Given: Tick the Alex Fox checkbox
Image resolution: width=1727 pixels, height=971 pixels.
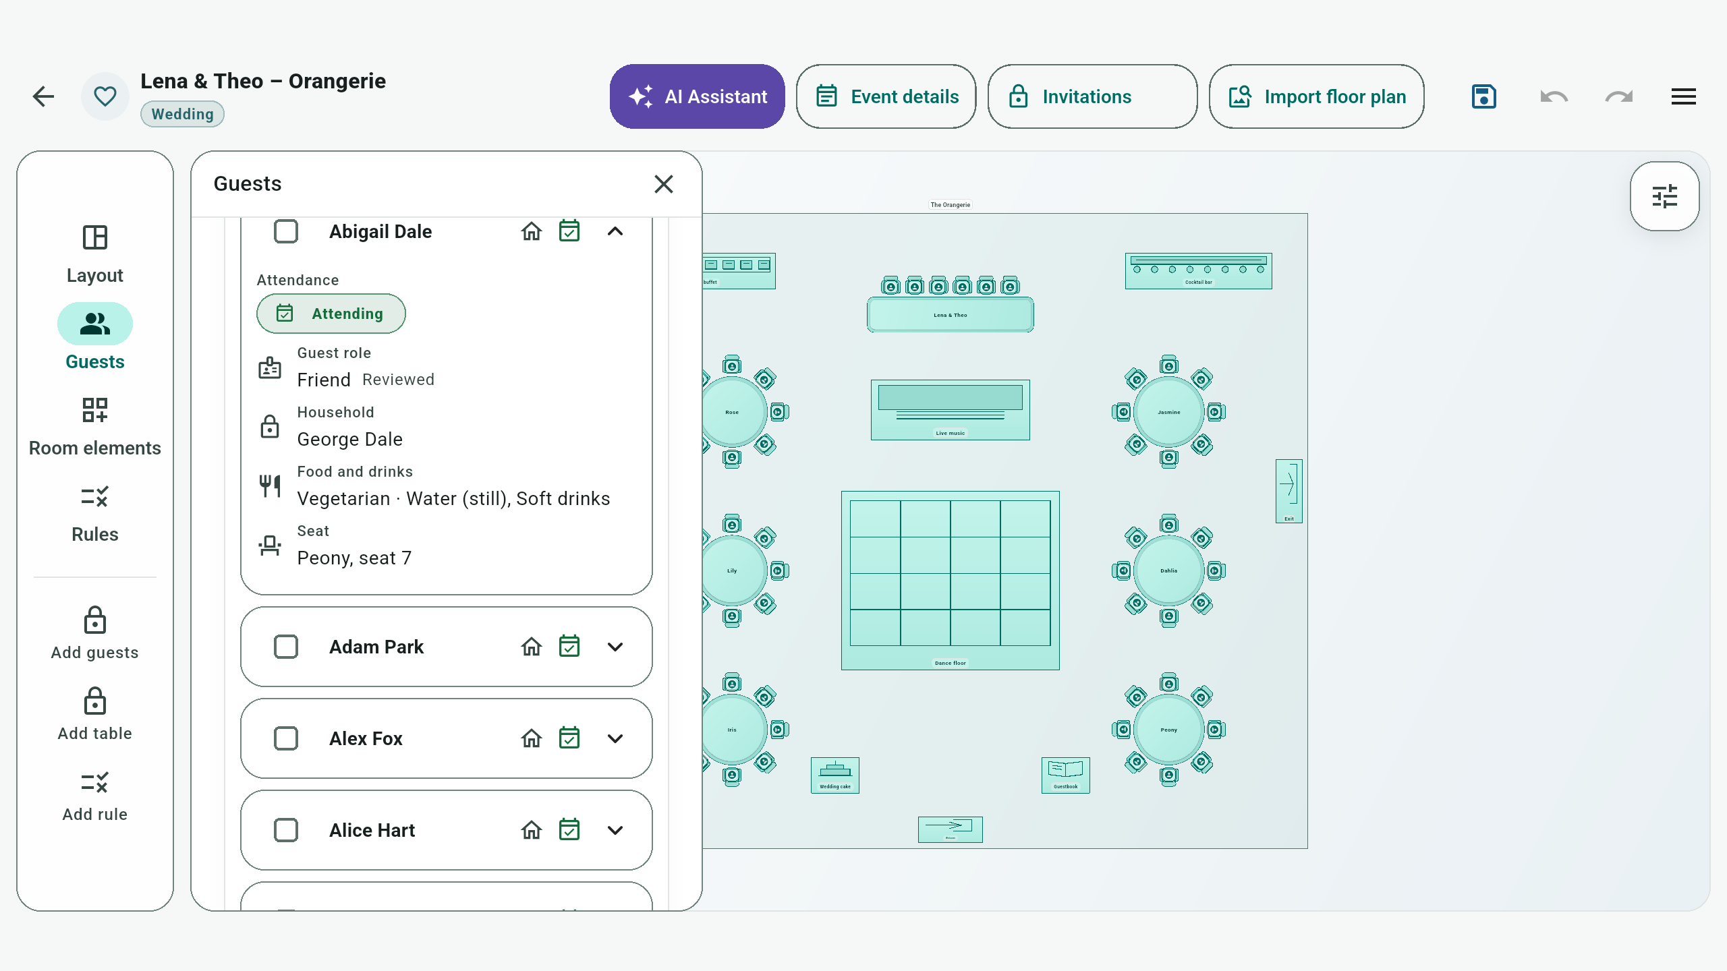Looking at the screenshot, I should [286, 738].
